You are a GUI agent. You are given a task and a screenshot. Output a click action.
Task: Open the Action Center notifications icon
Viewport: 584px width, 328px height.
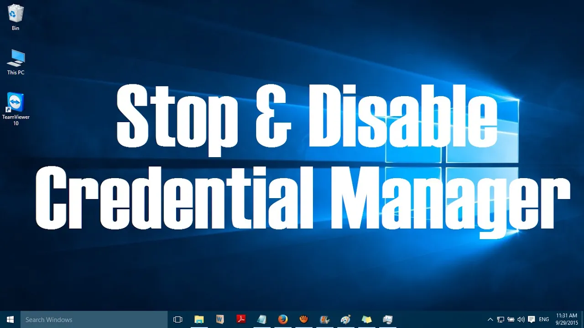point(532,319)
